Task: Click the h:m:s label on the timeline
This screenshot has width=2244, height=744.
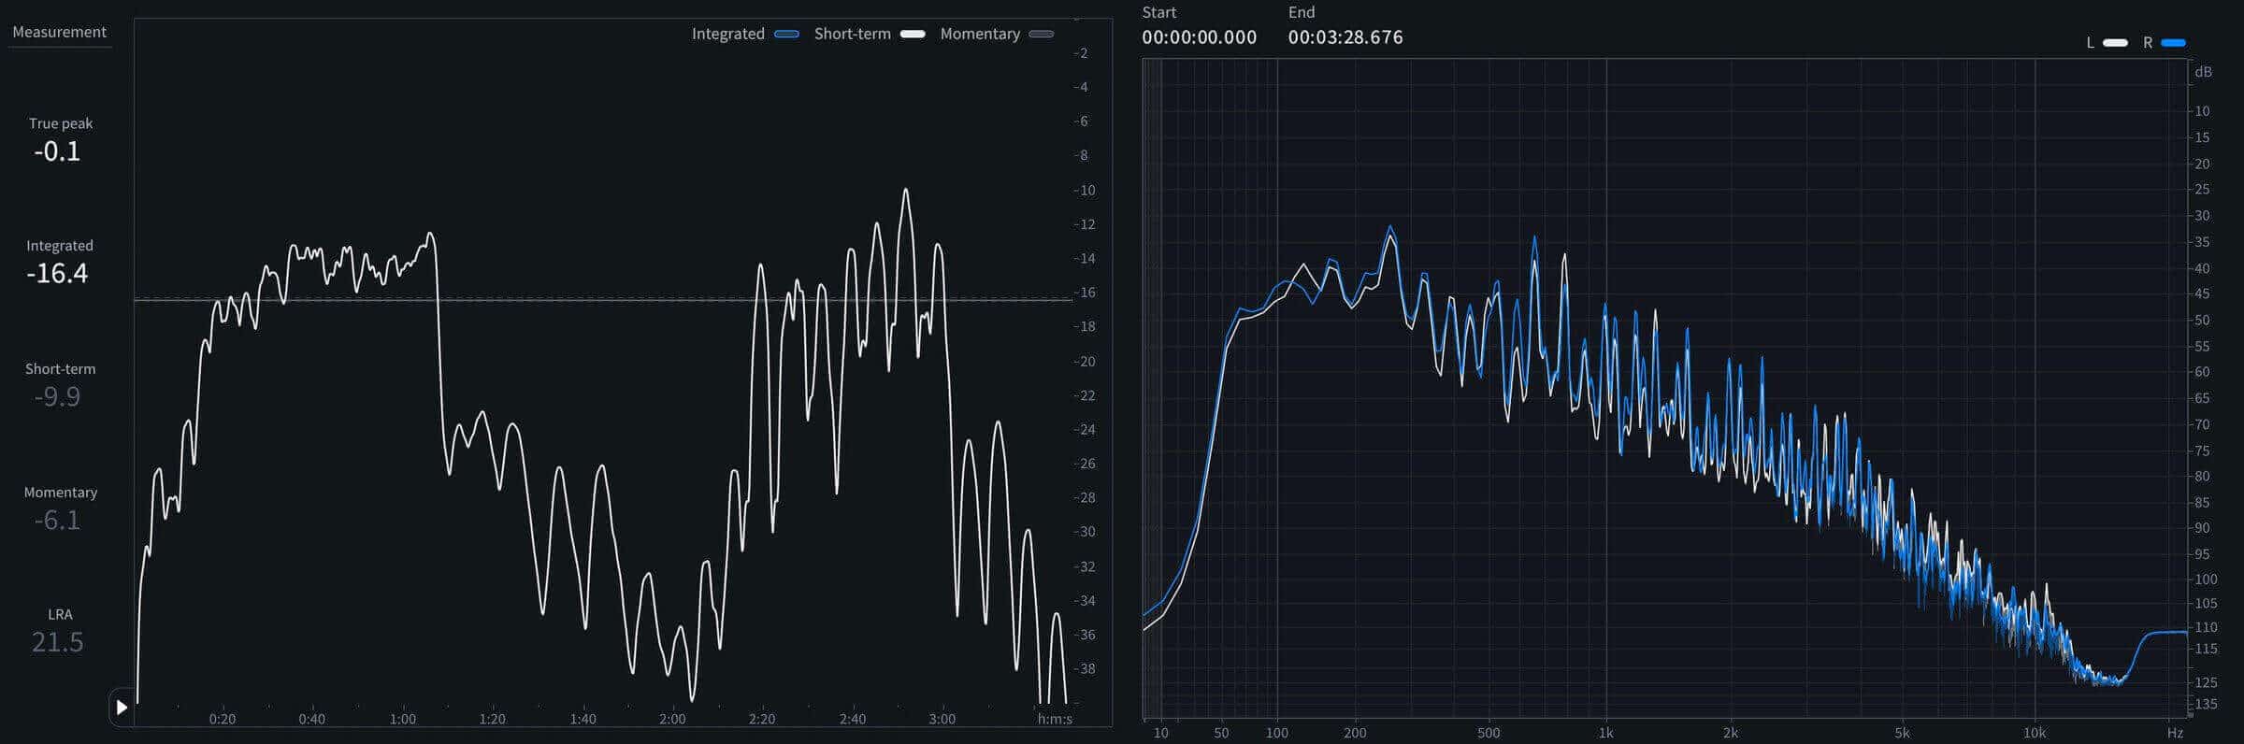Action: [1055, 720]
